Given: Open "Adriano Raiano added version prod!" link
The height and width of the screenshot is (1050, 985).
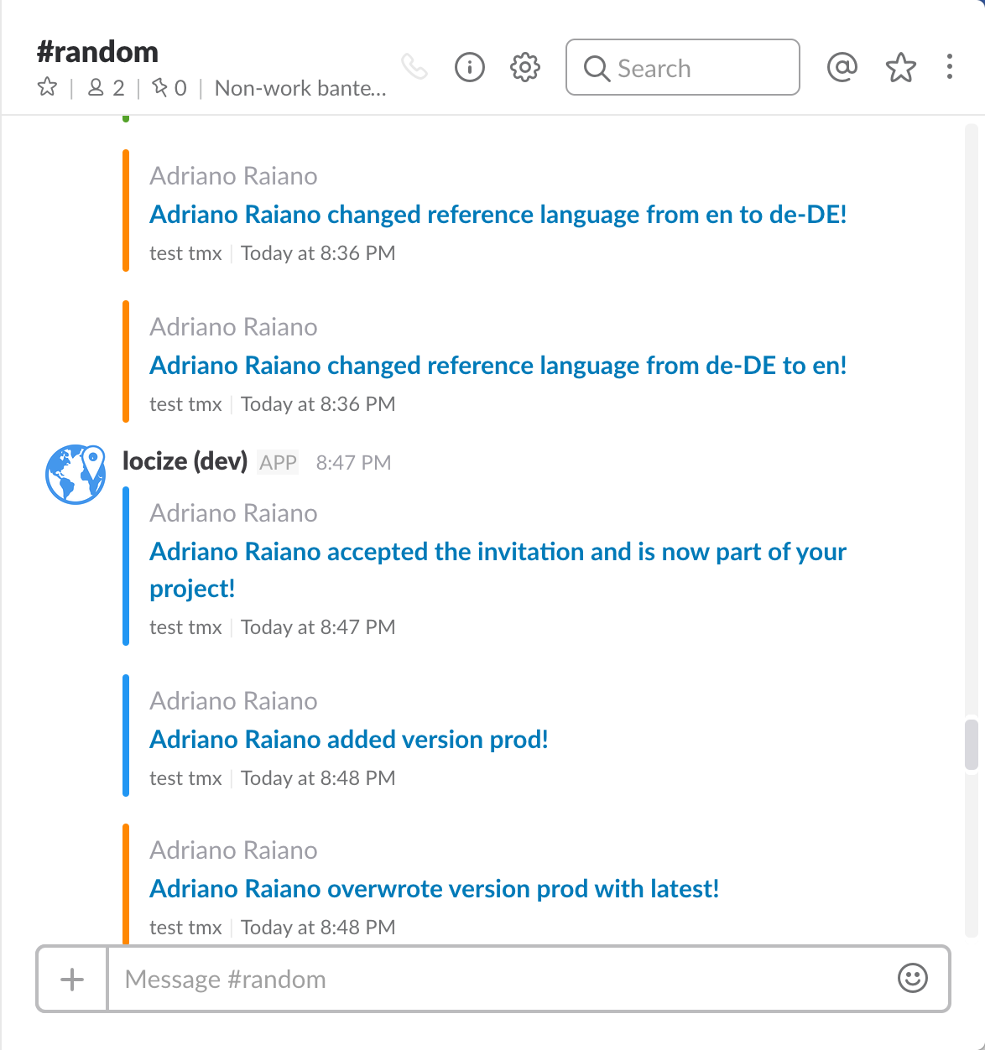Looking at the screenshot, I should click(348, 740).
